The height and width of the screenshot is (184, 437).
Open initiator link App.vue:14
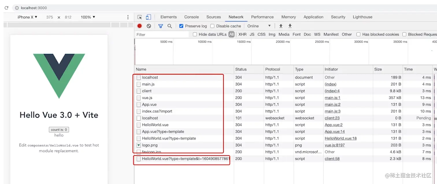335,131
